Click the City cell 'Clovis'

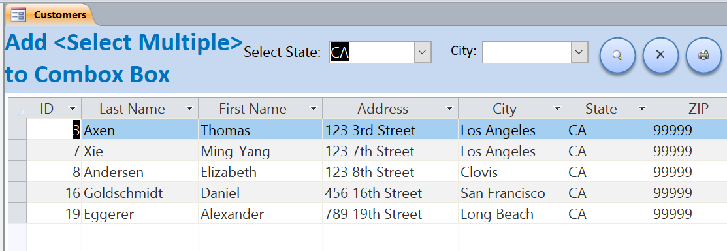click(x=512, y=172)
